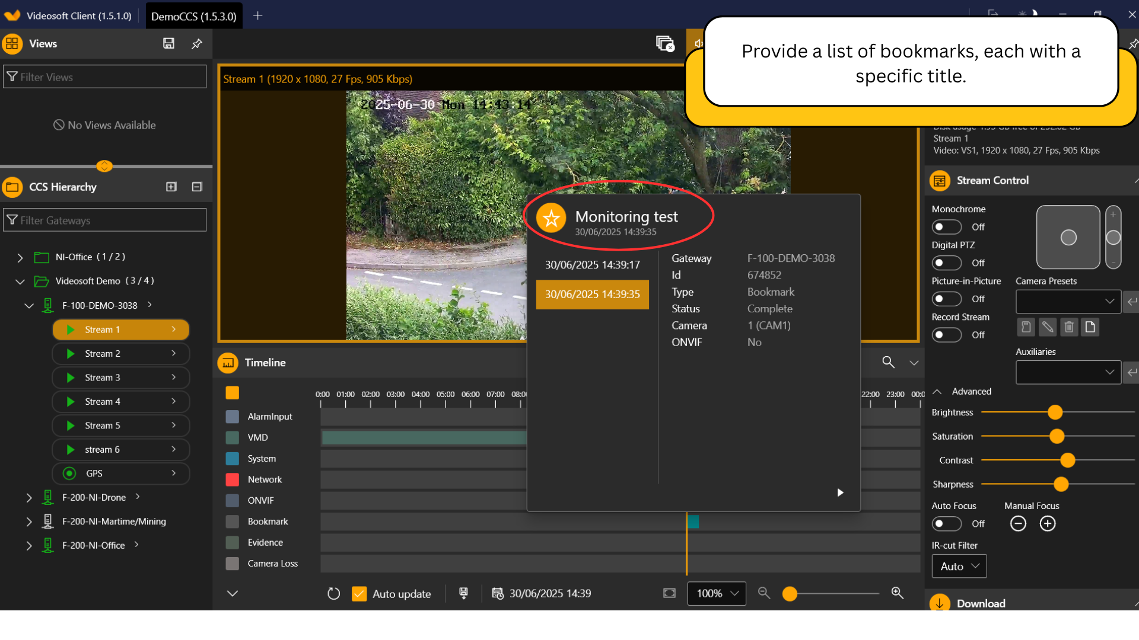
Task: Click the timeline refresh icon
Action: pyautogui.click(x=334, y=593)
